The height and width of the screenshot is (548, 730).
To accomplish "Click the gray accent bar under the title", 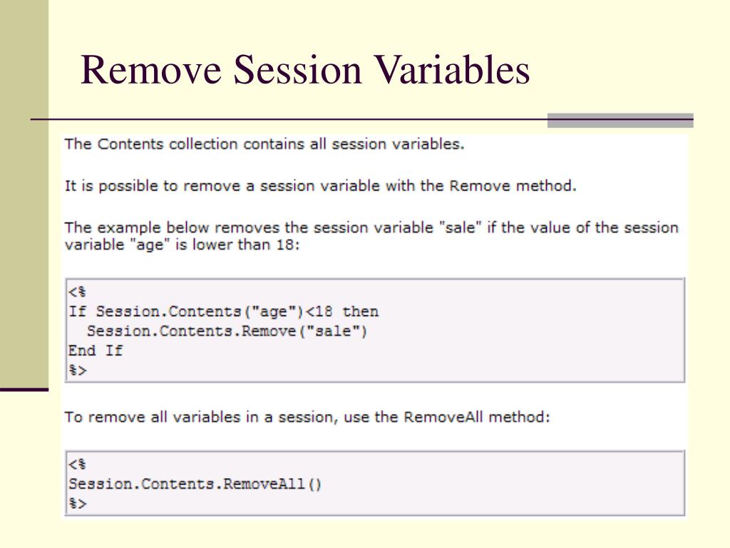I will click(620, 120).
